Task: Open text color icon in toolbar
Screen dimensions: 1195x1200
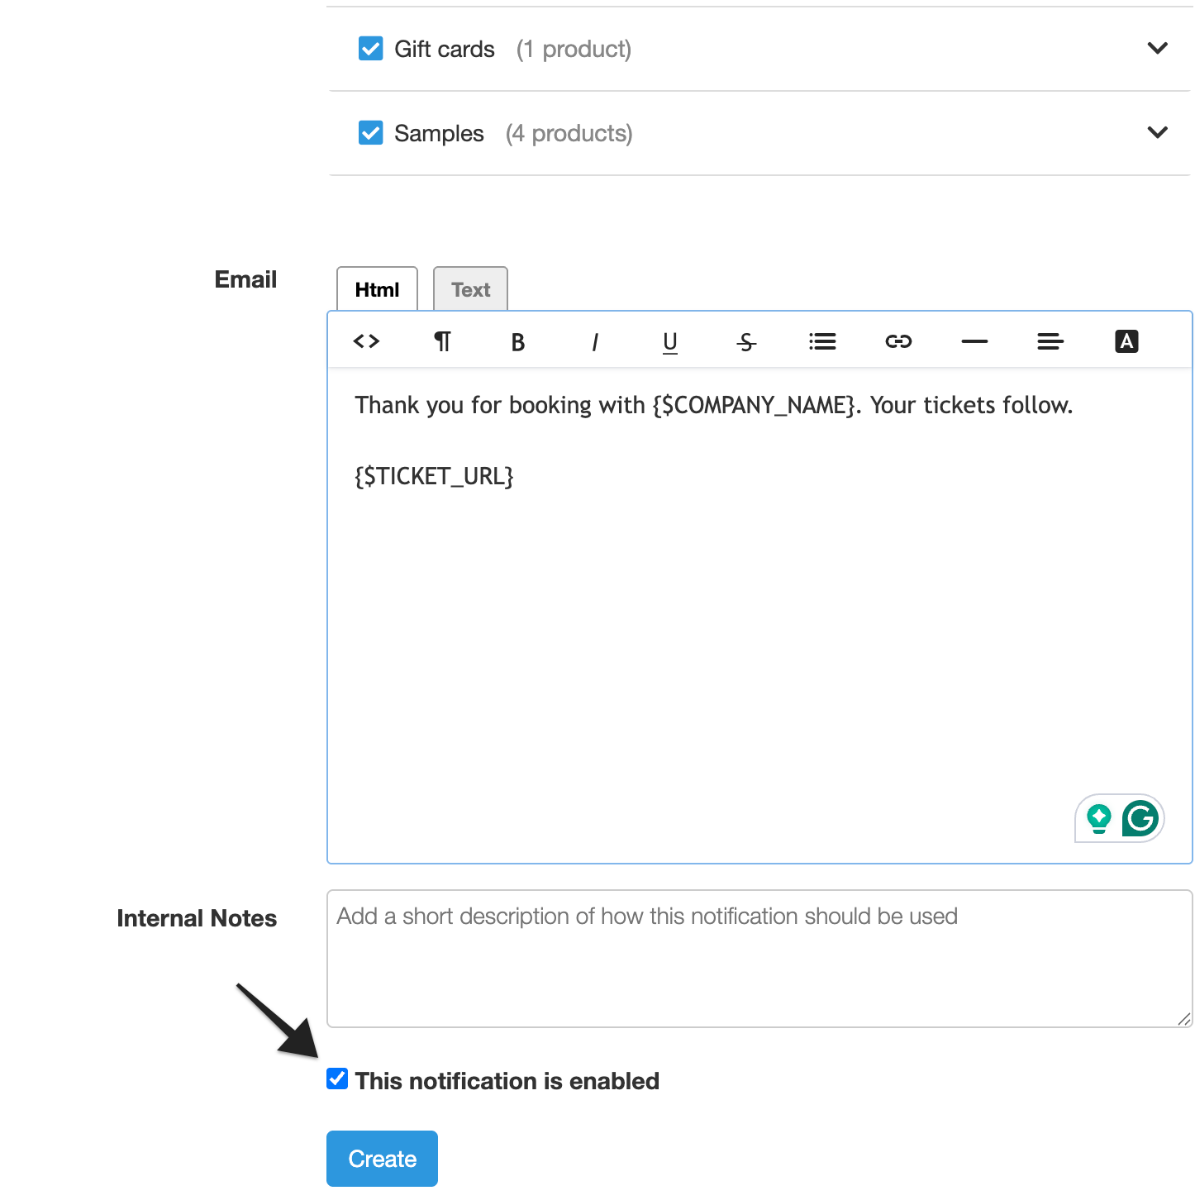Action: point(1126,341)
